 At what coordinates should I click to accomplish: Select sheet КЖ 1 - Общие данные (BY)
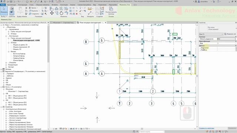17,96
